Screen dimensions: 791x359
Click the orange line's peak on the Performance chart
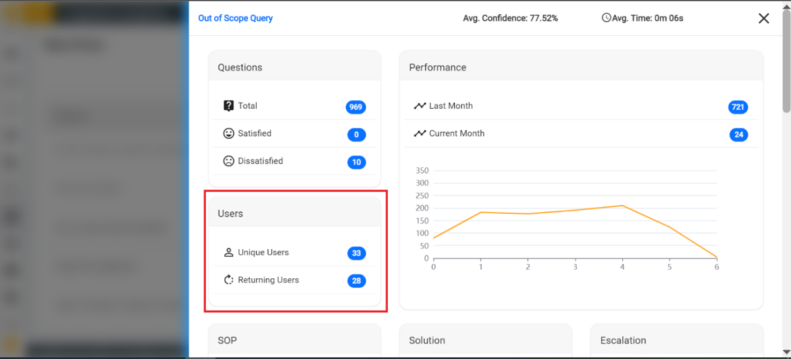[622, 205]
